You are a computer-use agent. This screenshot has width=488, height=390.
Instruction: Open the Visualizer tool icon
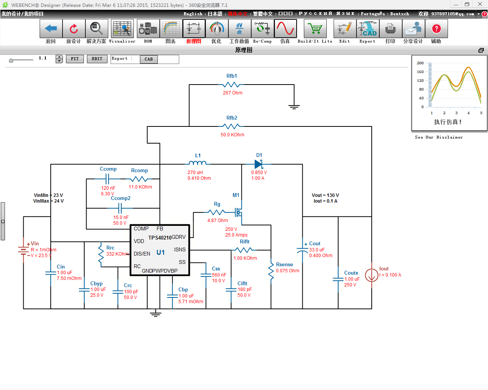pyautogui.click(x=122, y=29)
